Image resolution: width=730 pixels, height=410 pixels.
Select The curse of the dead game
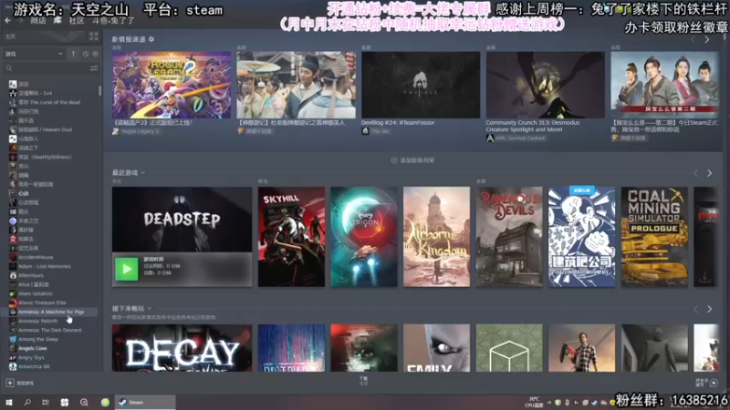pyautogui.click(x=49, y=102)
